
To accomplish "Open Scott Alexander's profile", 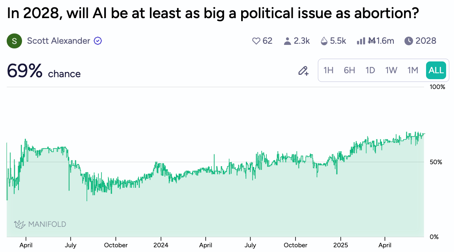I will coord(58,41).
